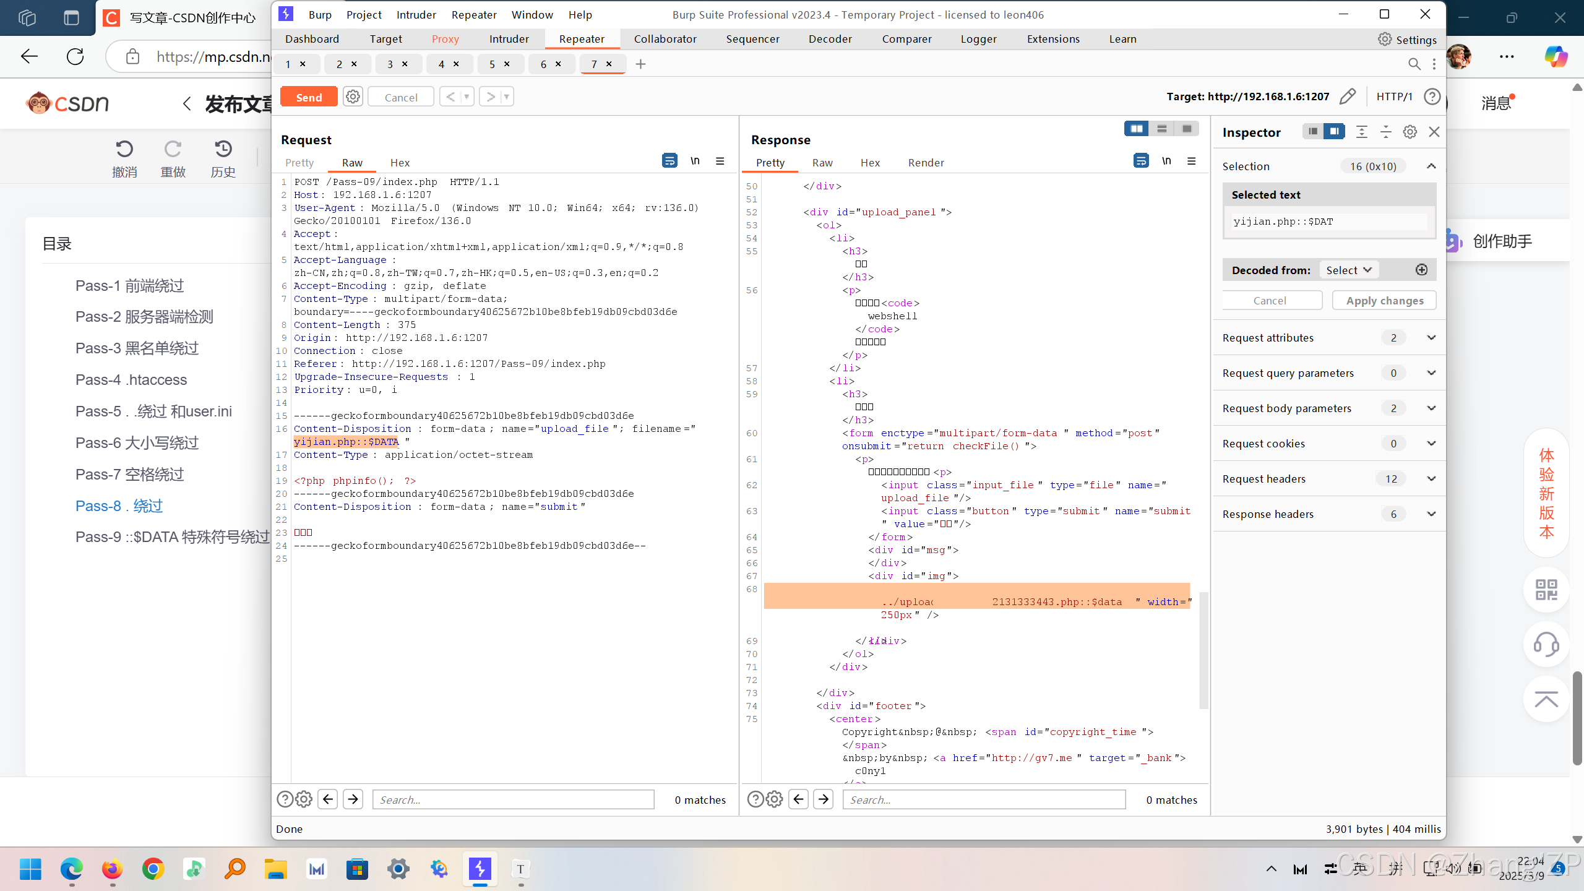Toggle the request pane line-wrap icon

pos(669,161)
